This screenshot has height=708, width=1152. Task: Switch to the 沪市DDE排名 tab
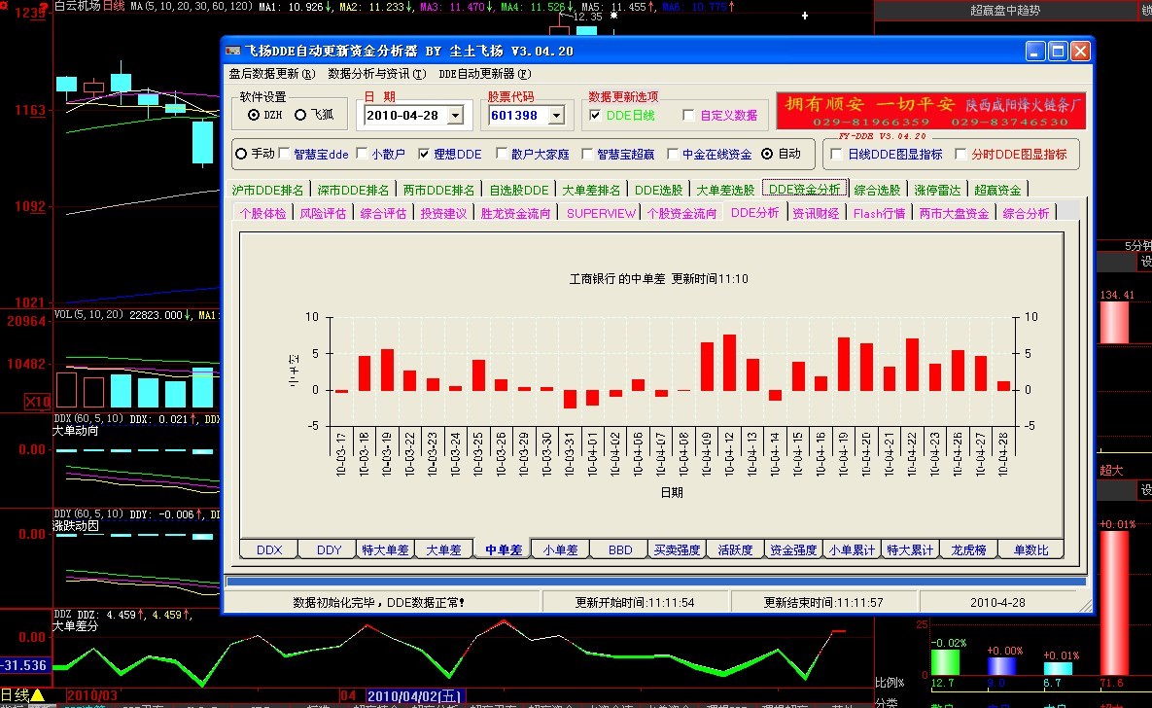pyautogui.click(x=268, y=190)
